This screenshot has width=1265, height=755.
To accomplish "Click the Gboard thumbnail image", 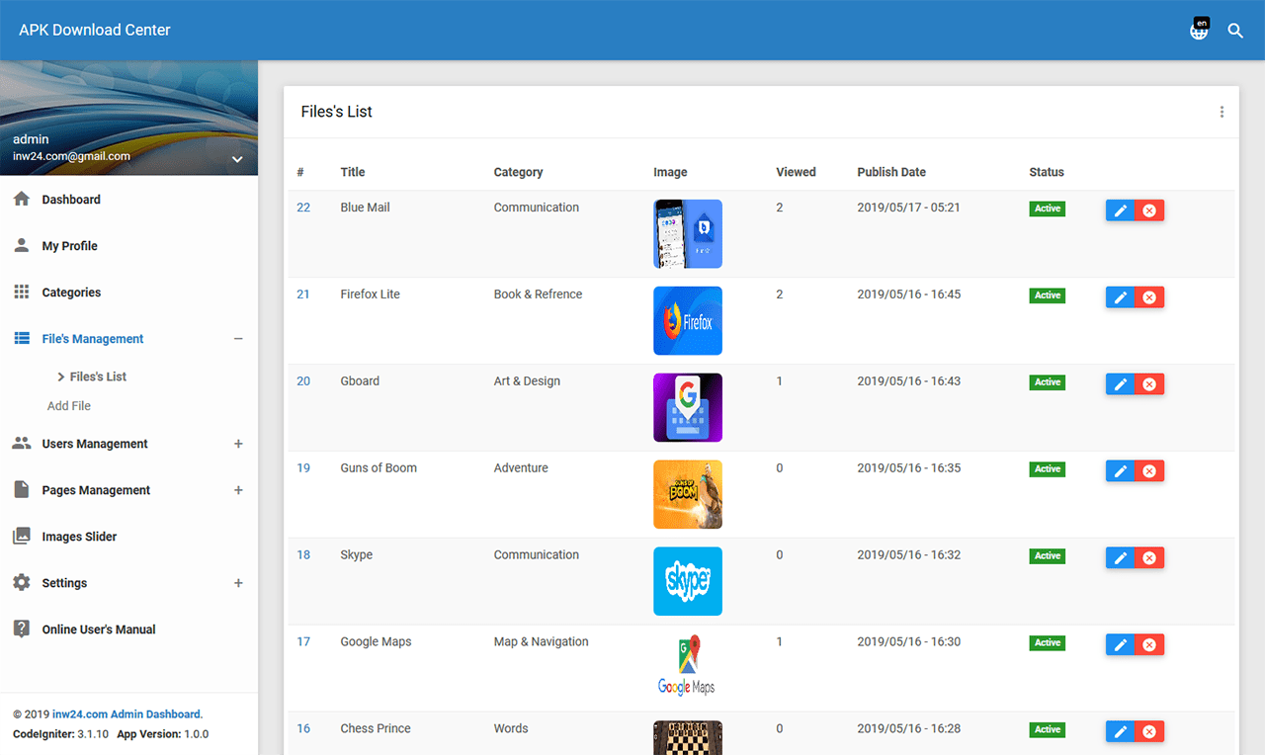I will tap(688, 408).
